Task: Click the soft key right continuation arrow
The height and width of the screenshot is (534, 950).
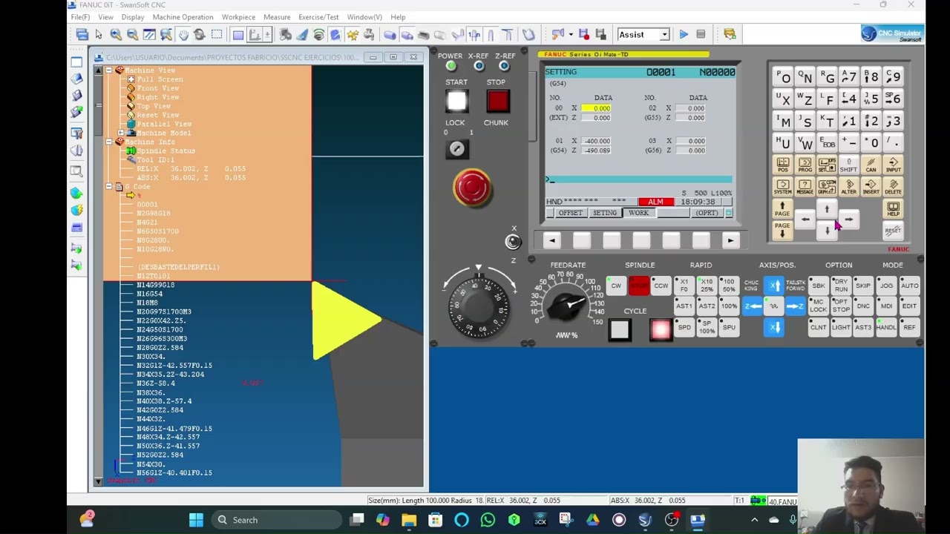Action: pos(730,240)
